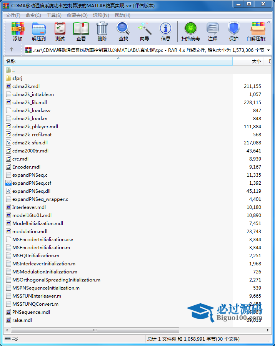Click the Extract To (解压到) icon
The height and width of the screenshot is (346, 275).
(x=39, y=29)
